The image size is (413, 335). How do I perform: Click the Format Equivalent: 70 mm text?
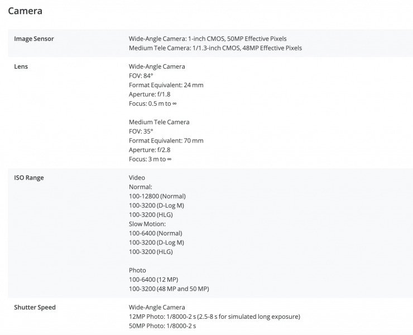[x=166, y=140]
